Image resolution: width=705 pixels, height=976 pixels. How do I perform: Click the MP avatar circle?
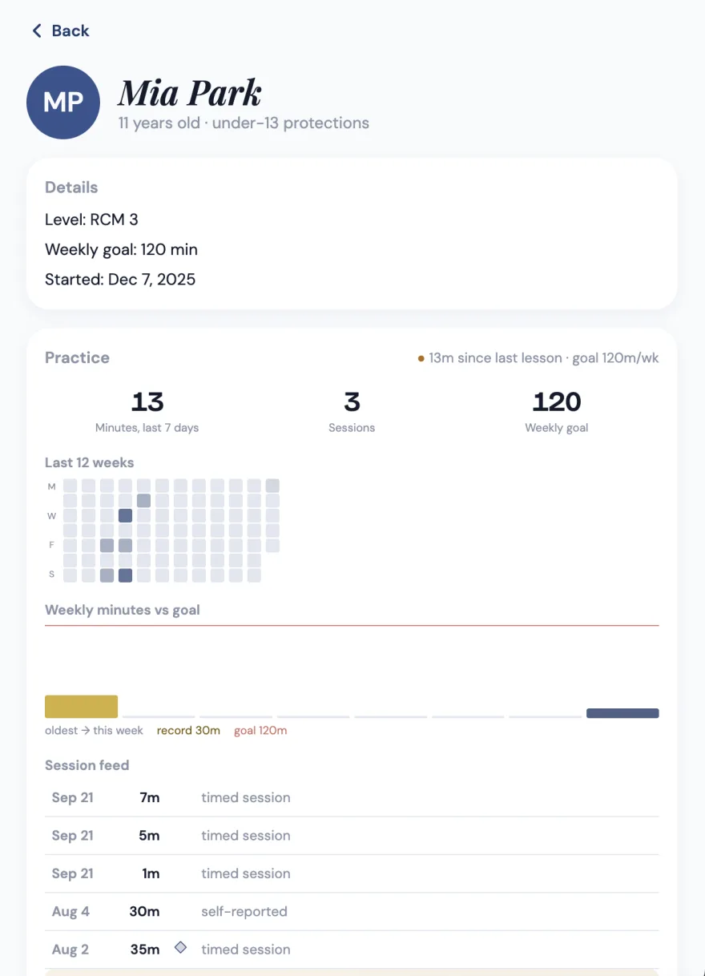[x=63, y=103]
